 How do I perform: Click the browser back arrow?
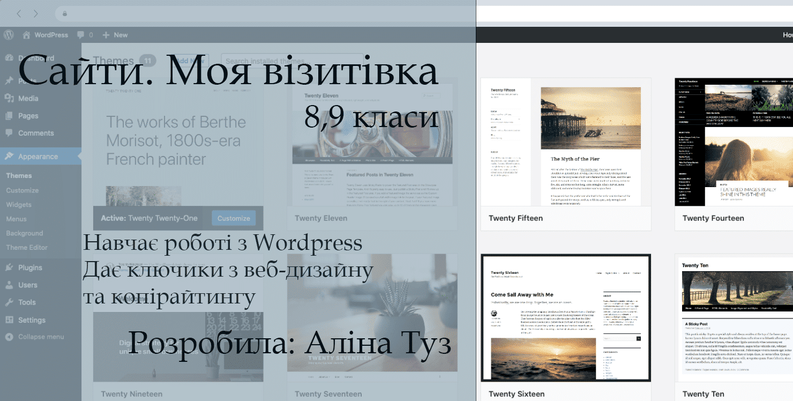point(19,13)
